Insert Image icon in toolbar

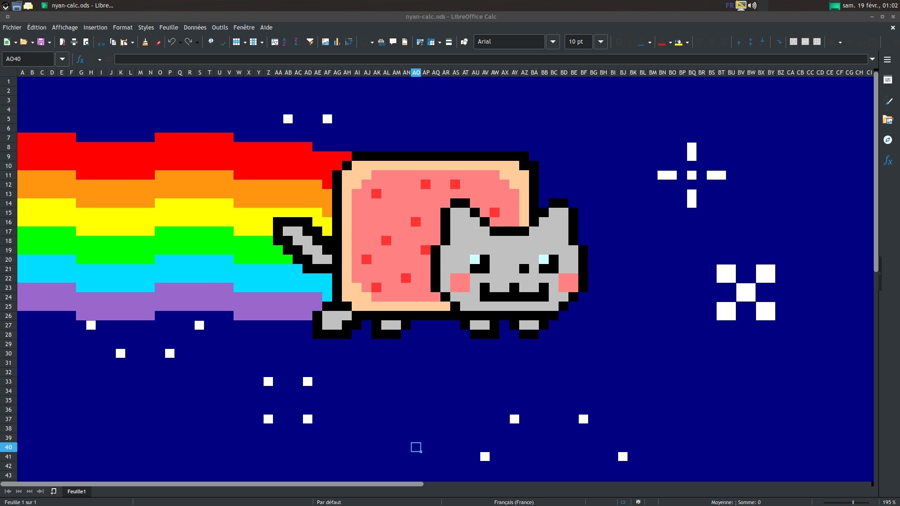click(x=325, y=42)
